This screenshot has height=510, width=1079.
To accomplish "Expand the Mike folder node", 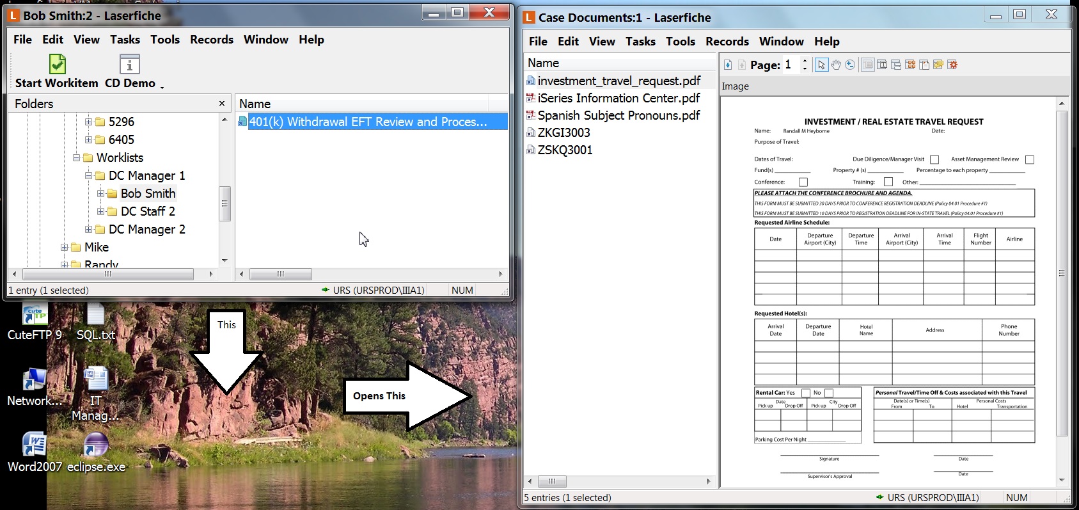I will (x=65, y=247).
